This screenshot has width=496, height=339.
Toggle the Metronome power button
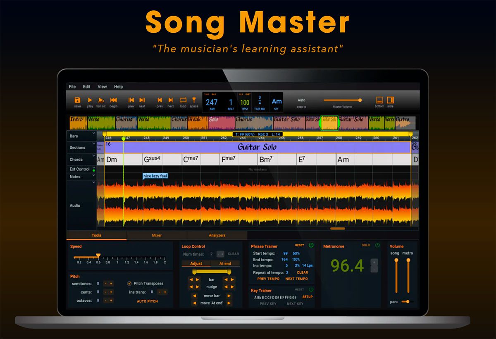tap(377, 245)
